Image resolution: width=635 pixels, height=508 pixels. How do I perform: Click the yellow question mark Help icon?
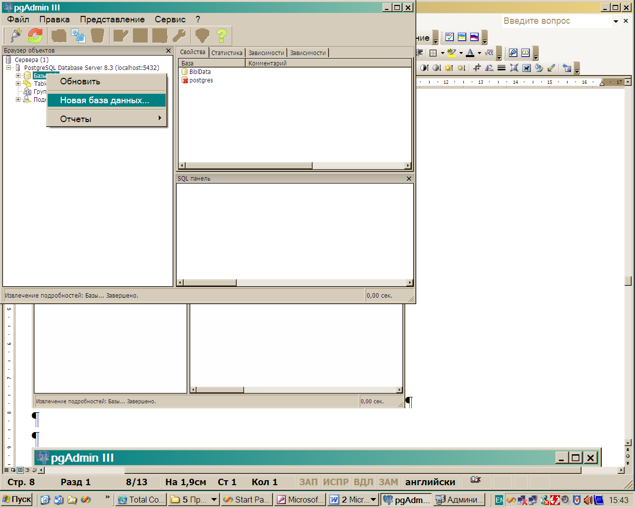coord(222,36)
